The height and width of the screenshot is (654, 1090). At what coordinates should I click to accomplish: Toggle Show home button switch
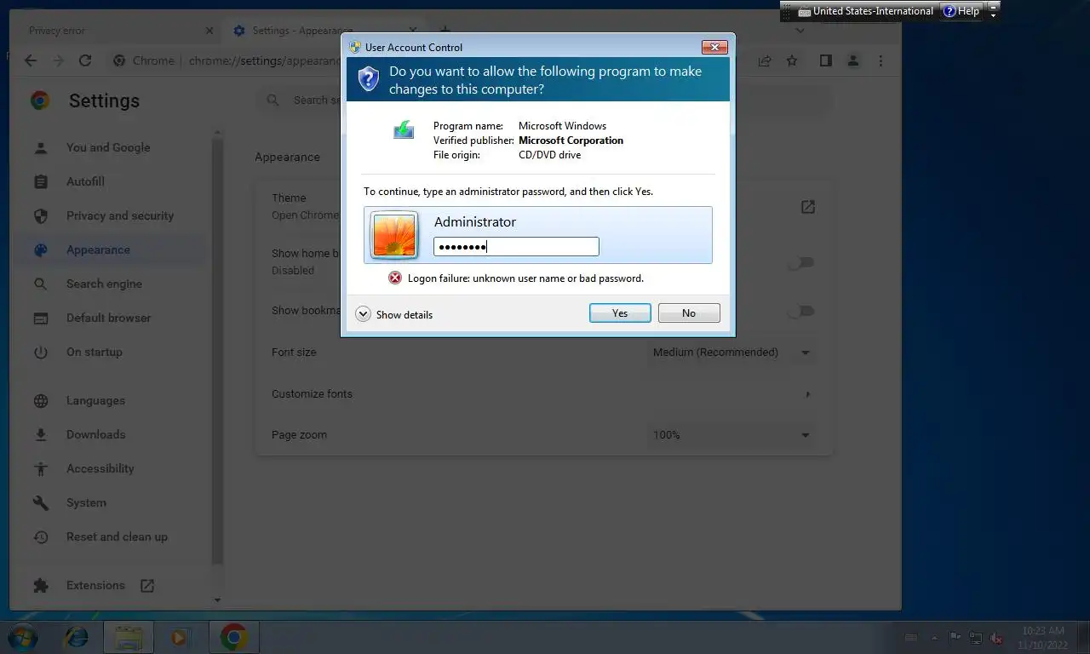pos(800,262)
